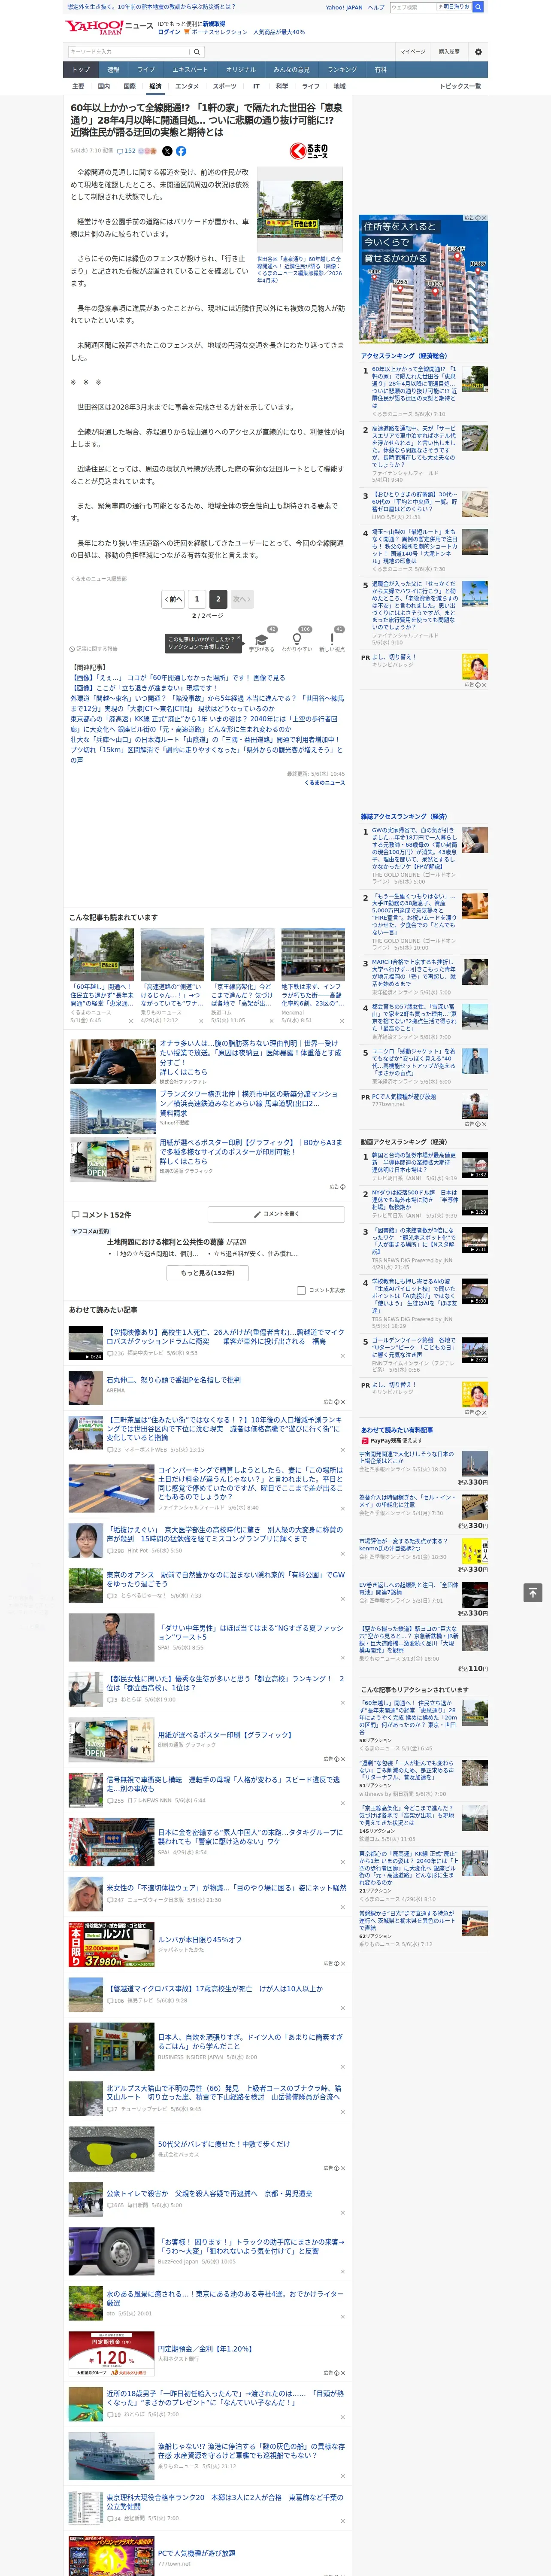Image resolution: width=551 pixels, height=2576 pixels.
Task: Open the 京王線高架化 recommended article card
Action: click(243, 976)
